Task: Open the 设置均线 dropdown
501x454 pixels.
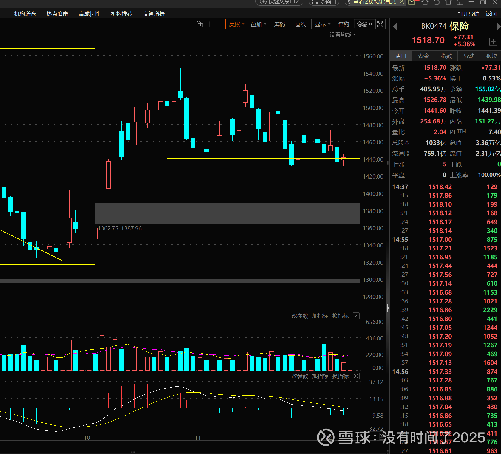Action: pos(343,35)
